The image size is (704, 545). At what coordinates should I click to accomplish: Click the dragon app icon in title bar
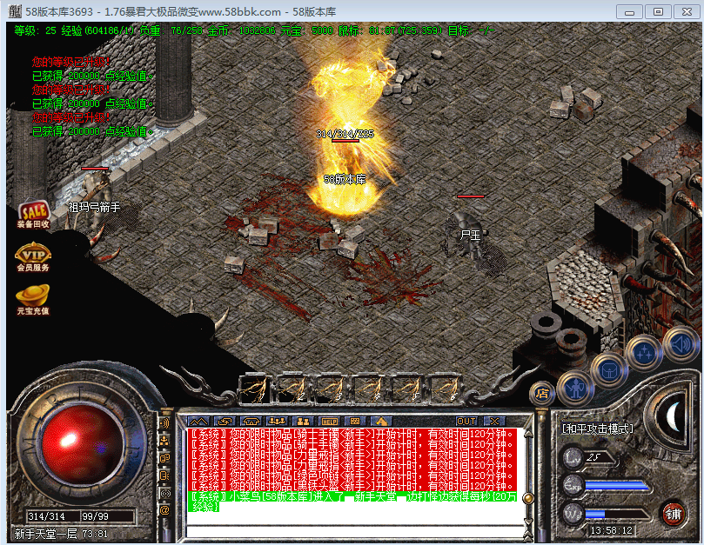click(x=15, y=11)
